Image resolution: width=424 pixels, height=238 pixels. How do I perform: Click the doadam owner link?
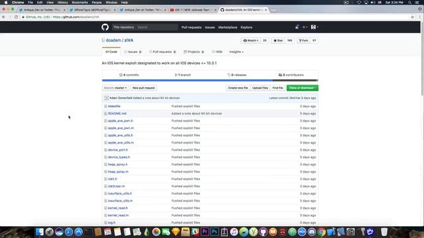coord(113,40)
